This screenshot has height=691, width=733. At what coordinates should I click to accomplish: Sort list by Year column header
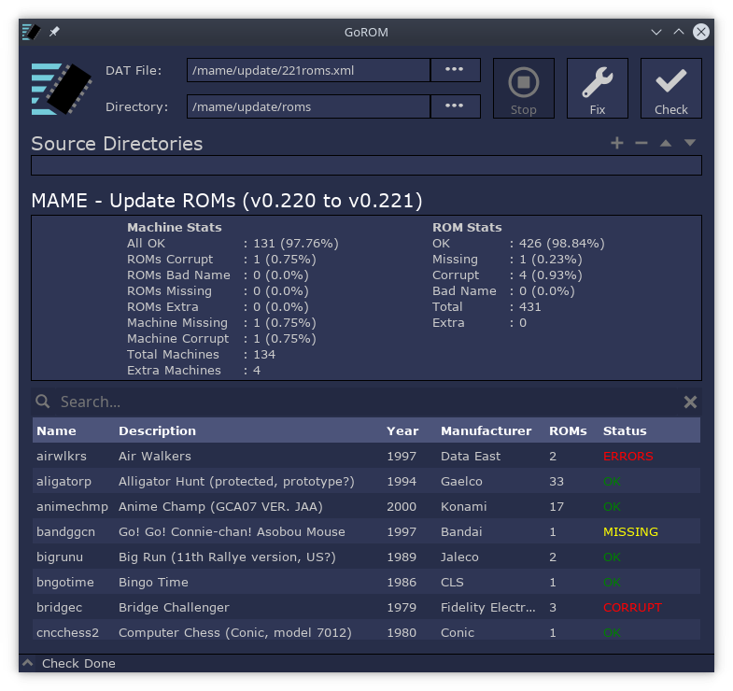tap(402, 430)
